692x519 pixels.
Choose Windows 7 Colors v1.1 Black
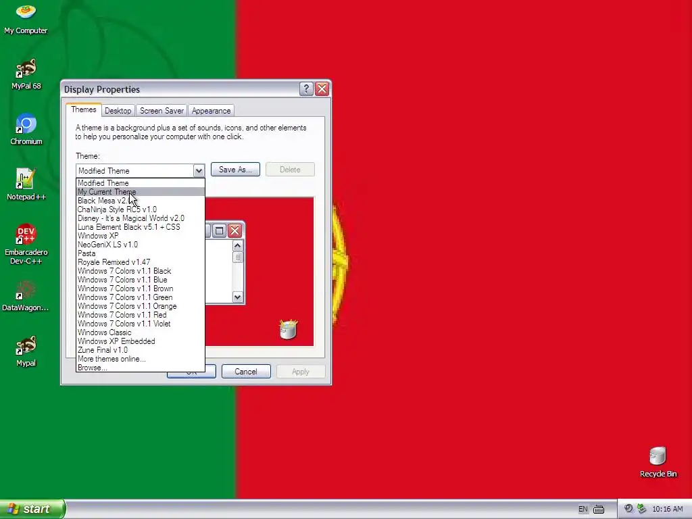pos(141,271)
